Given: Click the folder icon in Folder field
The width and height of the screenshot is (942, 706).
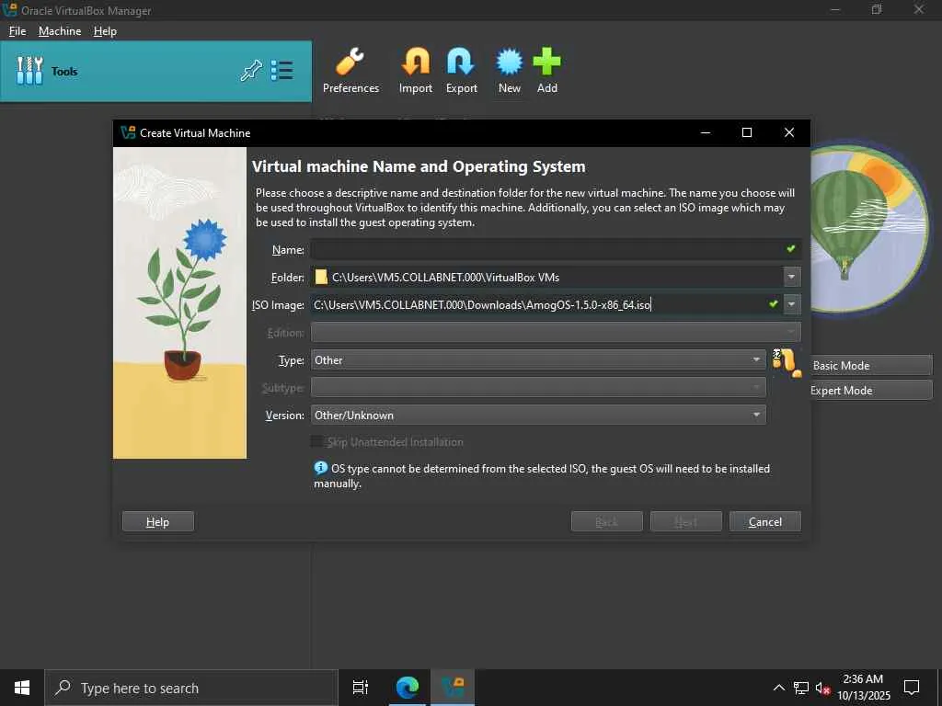Looking at the screenshot, I should pyautogui.click(x=321, y=277).
